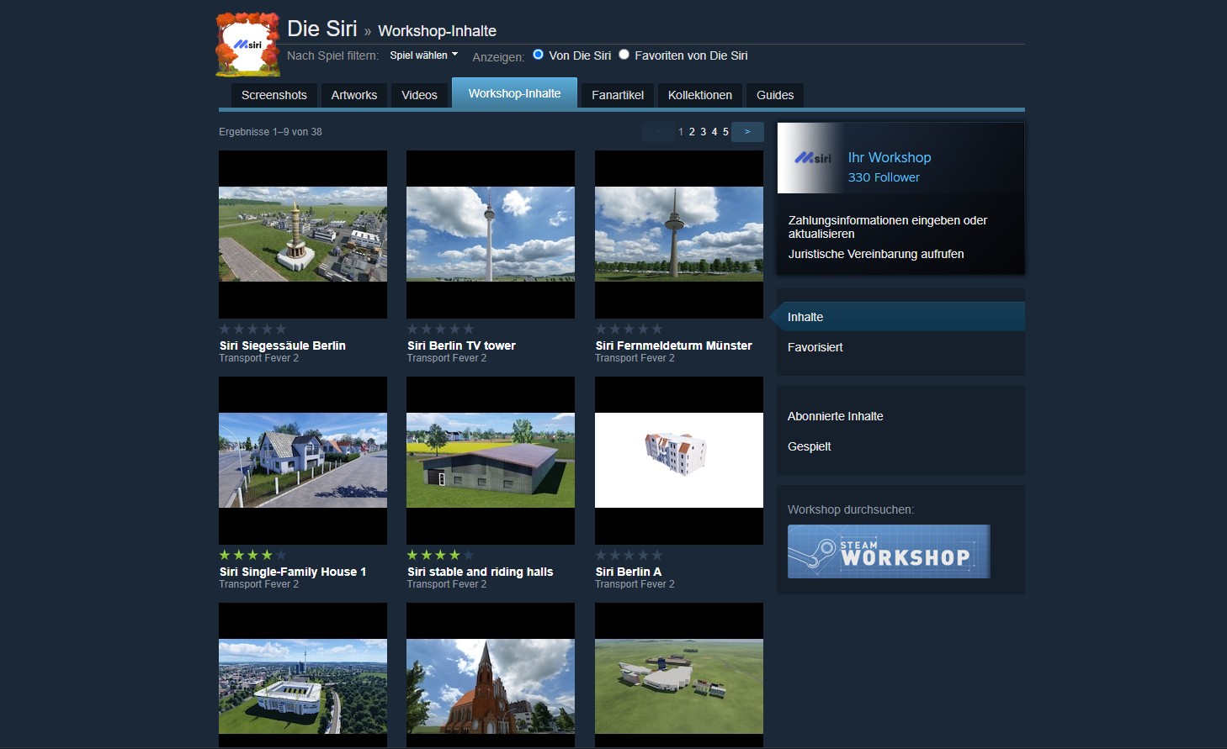Open the Siri Berlin A building preview

(678, 460)
